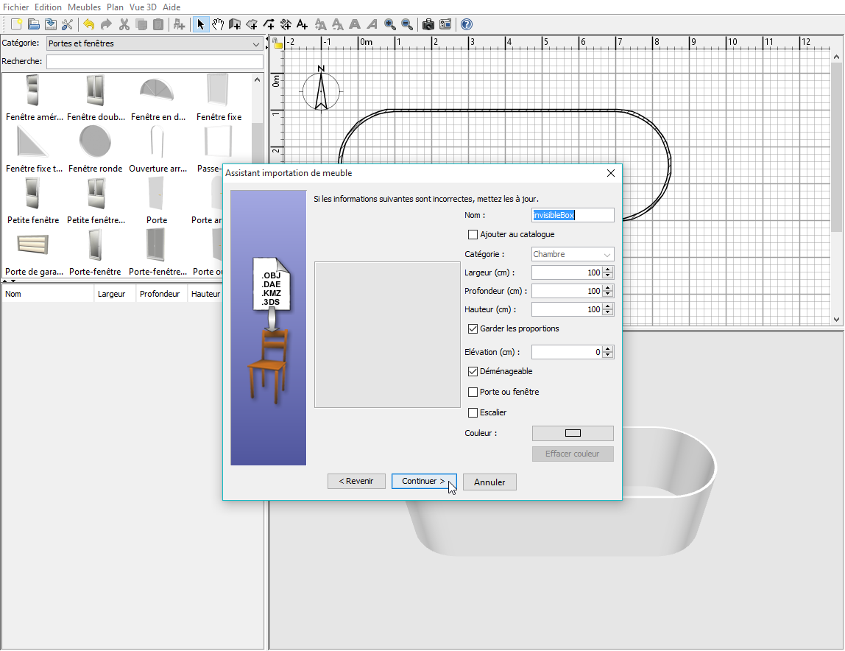Open the Couleur color picker button
This screenshot has height=651, width=845.
[573, 433]
